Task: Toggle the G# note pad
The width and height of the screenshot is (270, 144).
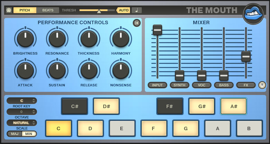Action: 202,106
